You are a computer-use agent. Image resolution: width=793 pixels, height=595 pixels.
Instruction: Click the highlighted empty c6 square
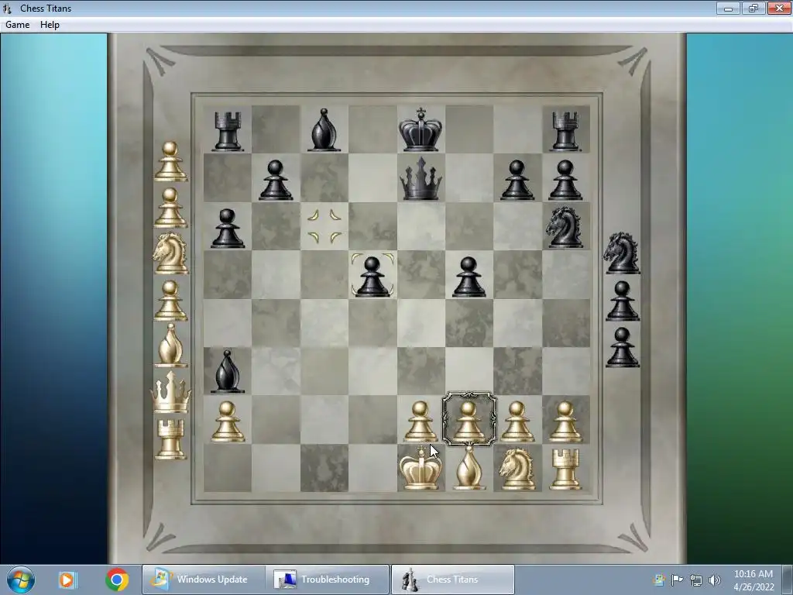tap(324, 226)
